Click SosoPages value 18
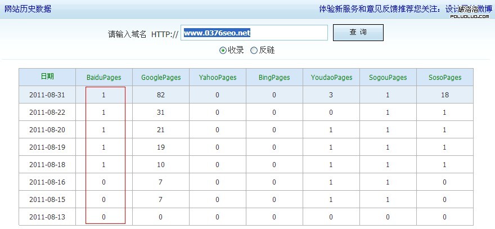The height and width of the screenshot is (229, 495). (x=445, y=95)
